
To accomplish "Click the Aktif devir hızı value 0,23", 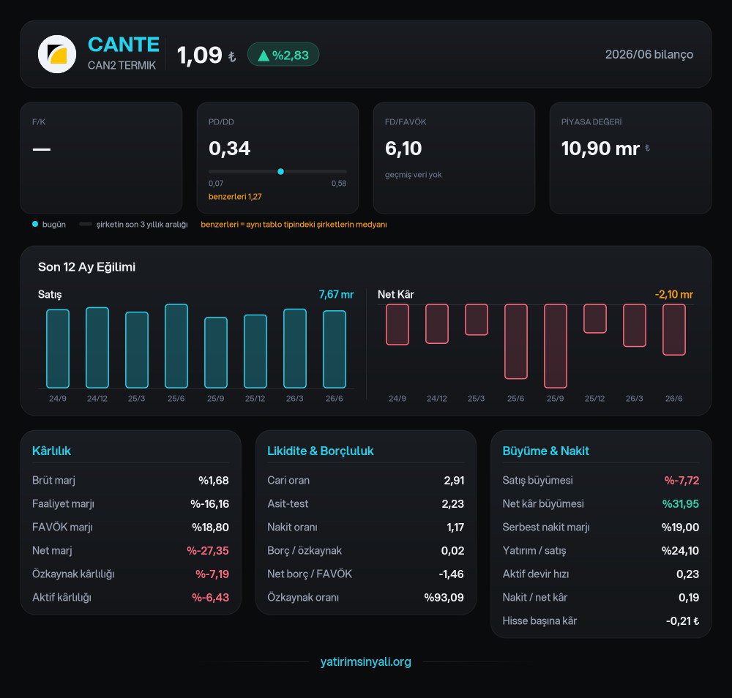I will click(x=687, y=574).
